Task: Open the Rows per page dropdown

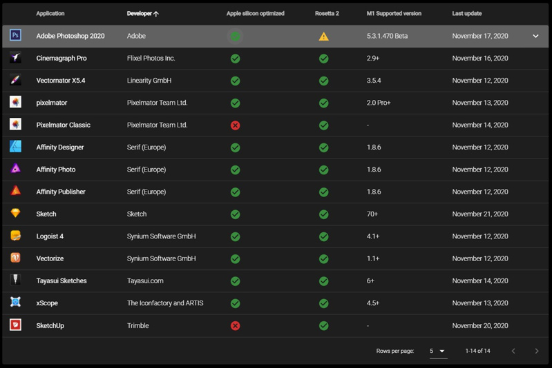Action: 438,351
